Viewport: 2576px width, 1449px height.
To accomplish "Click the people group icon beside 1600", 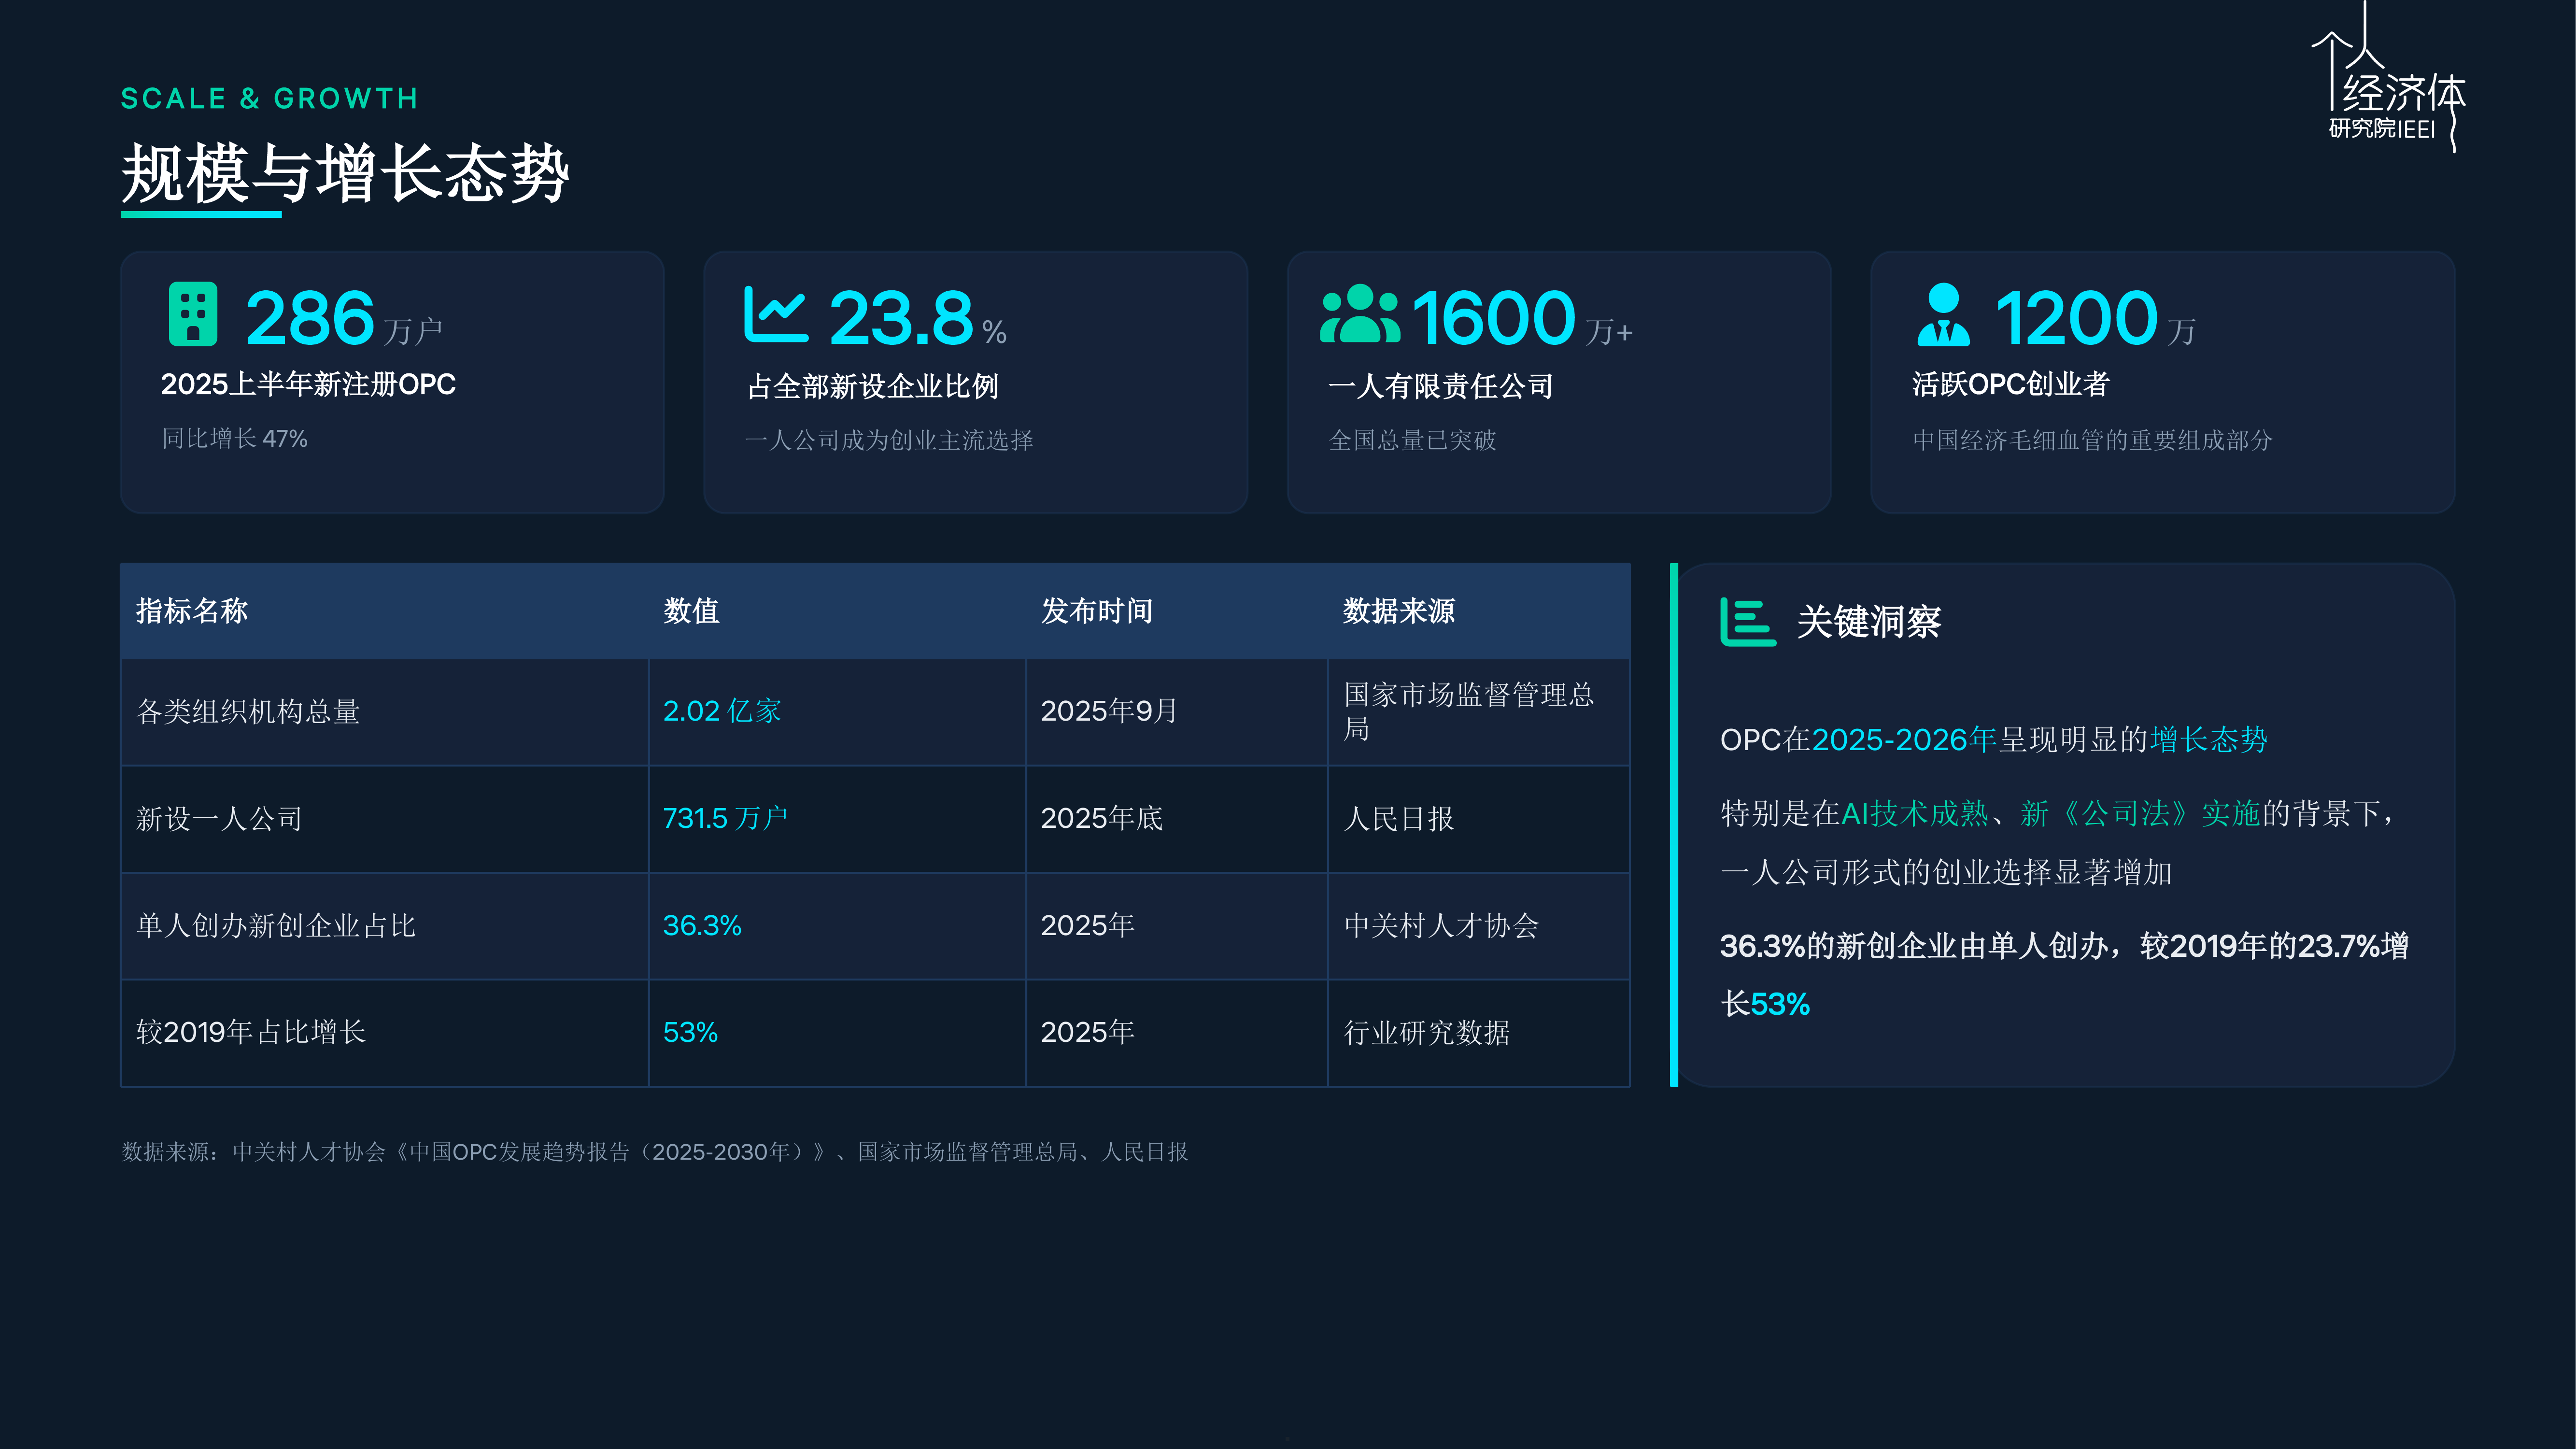I will [1360, 314].
